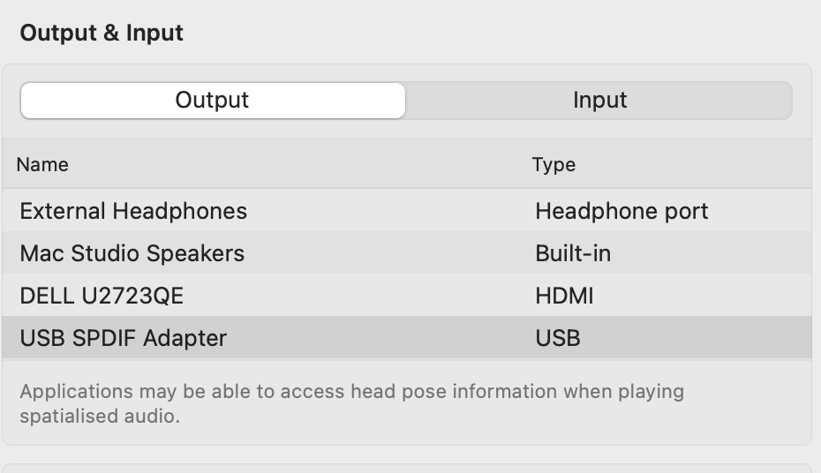The width and height of the screenshot is (821, 473).
Task: Click the 'spatialised audio.' text line
Action: [100, 416]
